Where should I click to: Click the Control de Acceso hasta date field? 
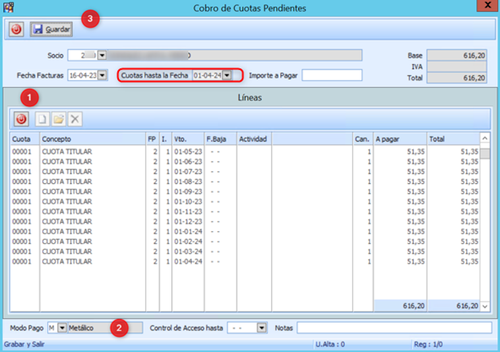(x=242, y=328)
